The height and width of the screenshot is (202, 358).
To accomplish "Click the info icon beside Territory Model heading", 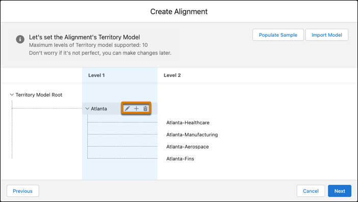I will [20, 39].
